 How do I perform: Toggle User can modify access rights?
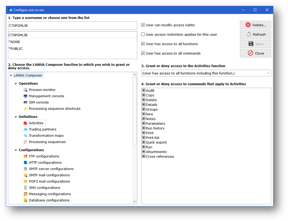point(143,25)
